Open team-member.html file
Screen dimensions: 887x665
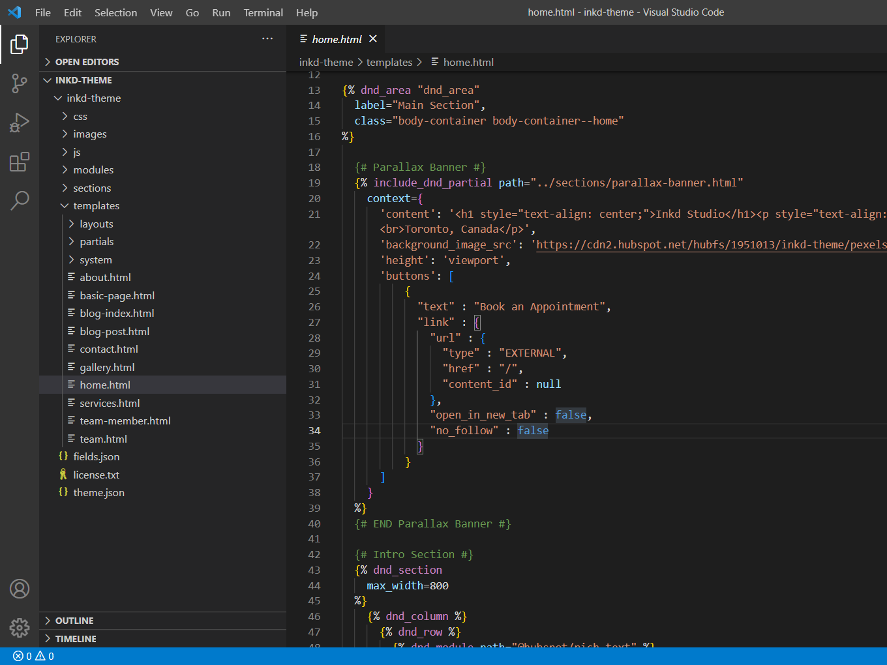(x=163, y=421)
